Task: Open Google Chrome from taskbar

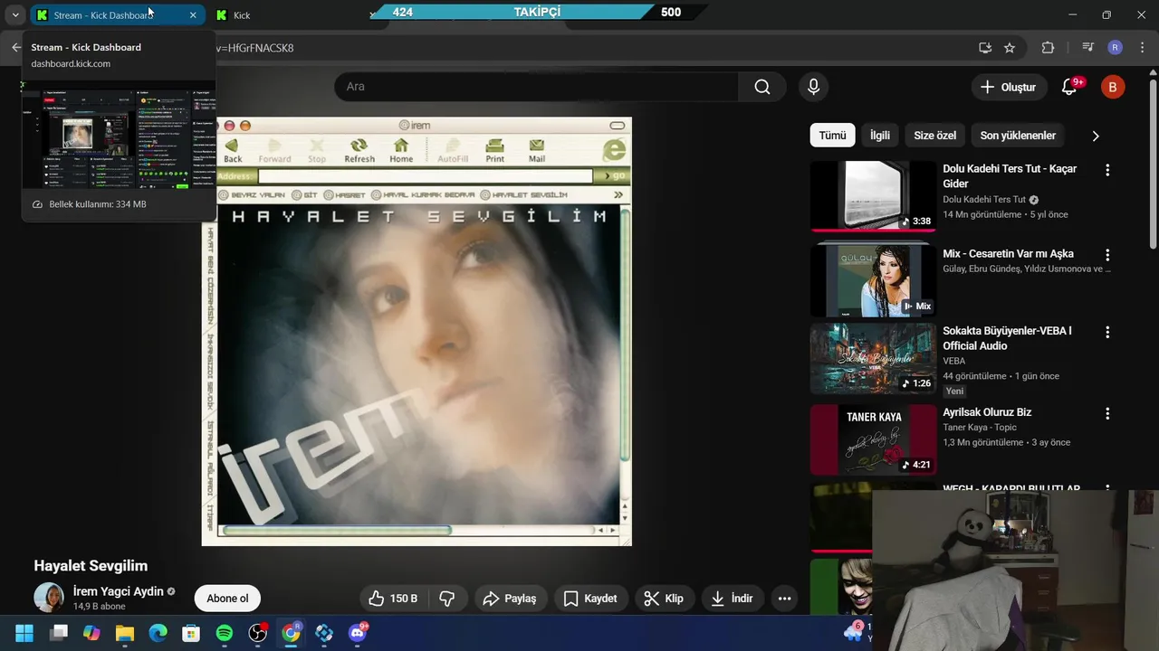Action: click(x=291, y=633)
